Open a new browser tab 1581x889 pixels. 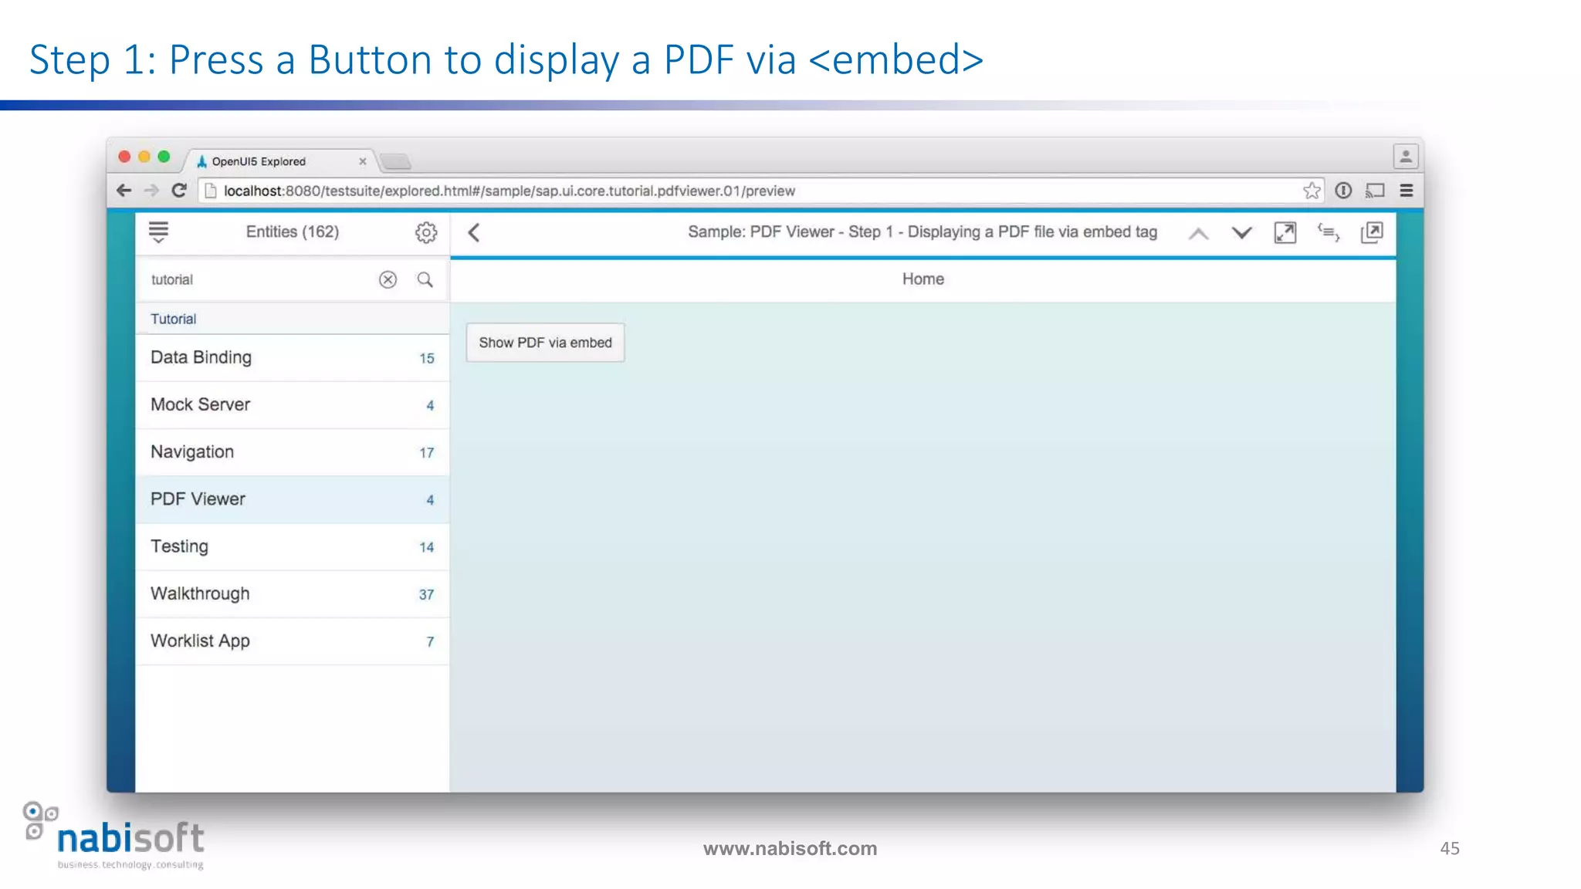(x=396, y=161)
